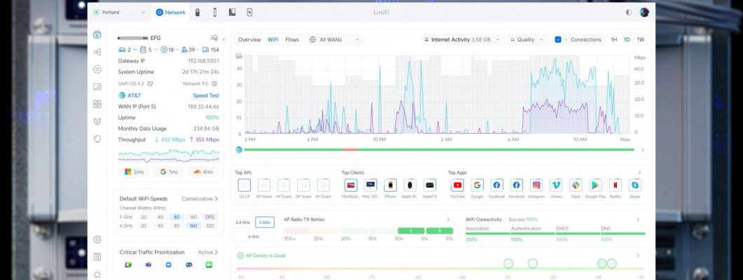Select the MacBook icon under Top Clients
Screen dimensions: 743x280
[350, 185]
